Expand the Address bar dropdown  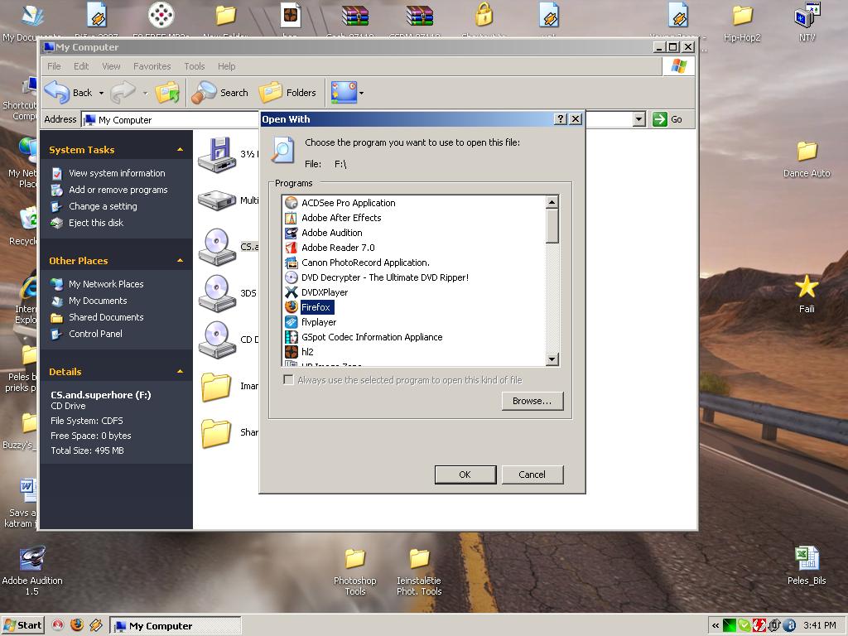[638, 119]
